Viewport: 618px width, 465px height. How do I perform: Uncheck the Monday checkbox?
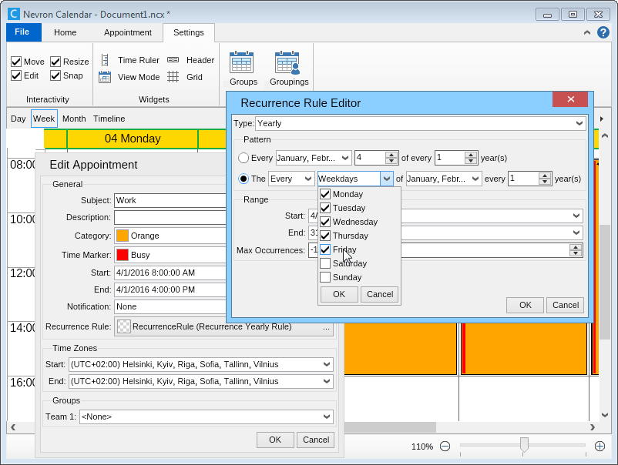point(325,194)
